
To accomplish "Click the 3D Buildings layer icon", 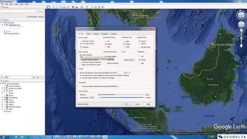I will (7, 98).
